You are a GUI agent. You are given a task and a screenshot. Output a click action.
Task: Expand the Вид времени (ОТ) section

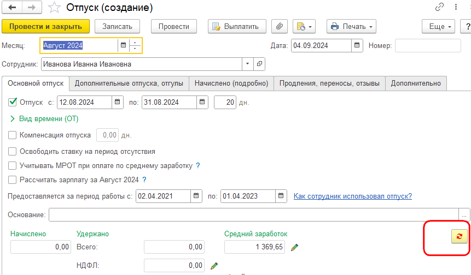(x=44, y=119)
